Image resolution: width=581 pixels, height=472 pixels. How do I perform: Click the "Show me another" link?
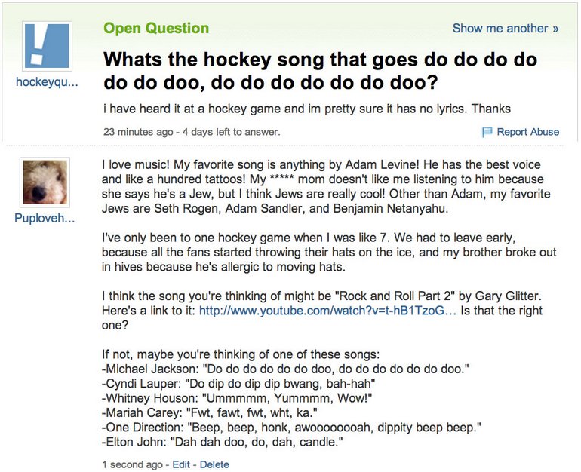tap(506, 29)
